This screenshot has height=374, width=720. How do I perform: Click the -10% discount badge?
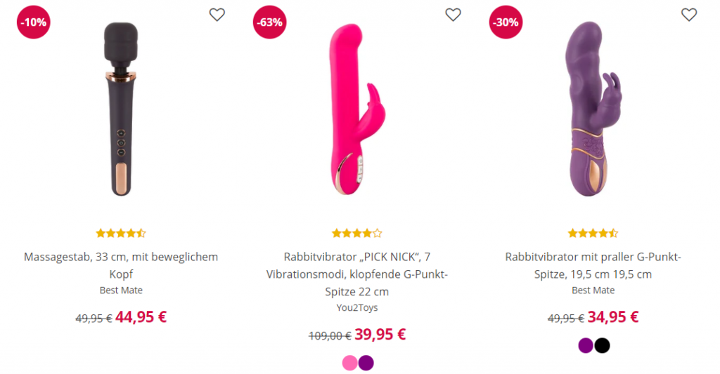click(x=34, y=22)
